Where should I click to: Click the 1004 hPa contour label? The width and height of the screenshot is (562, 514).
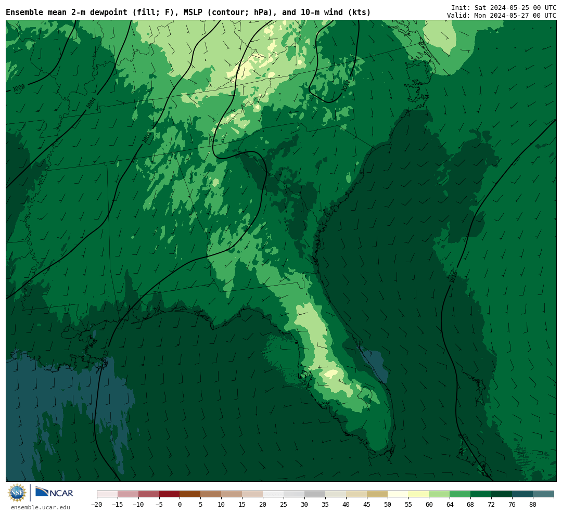(x=91, y=103)
